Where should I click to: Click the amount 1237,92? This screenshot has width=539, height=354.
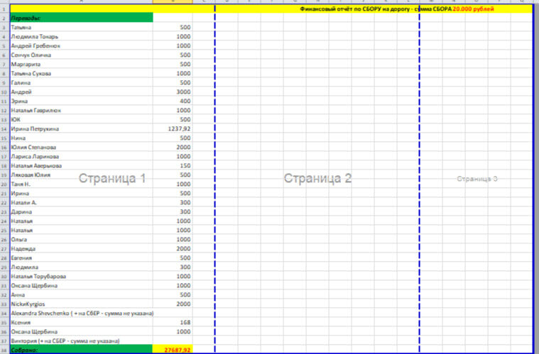[173, 128]
